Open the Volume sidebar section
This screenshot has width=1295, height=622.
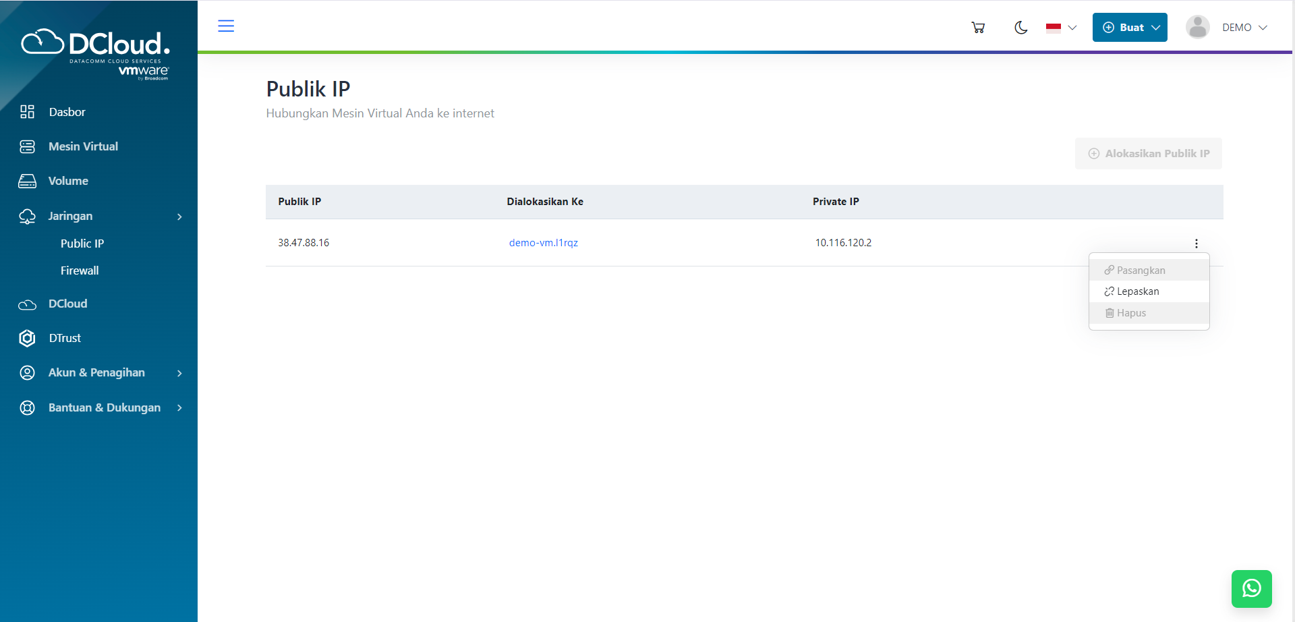[x=68, y=181]
